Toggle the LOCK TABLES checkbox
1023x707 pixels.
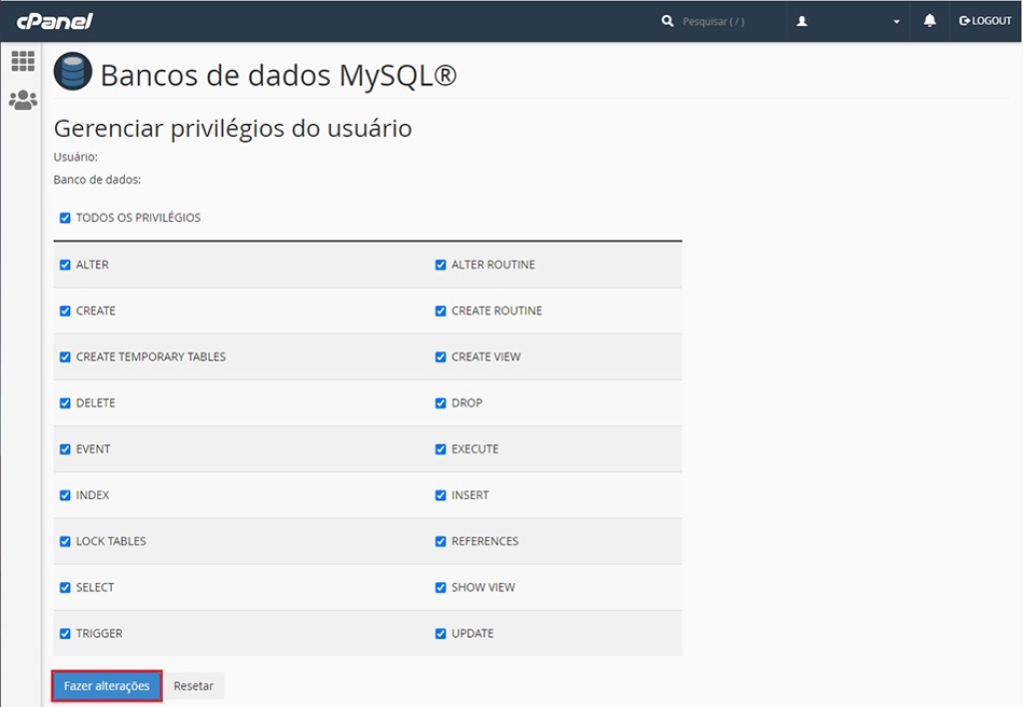point(65,541)
